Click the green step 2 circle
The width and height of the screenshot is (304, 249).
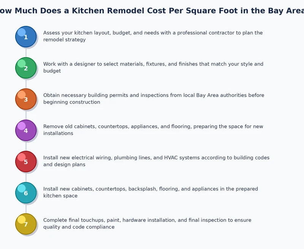point(26,68)
